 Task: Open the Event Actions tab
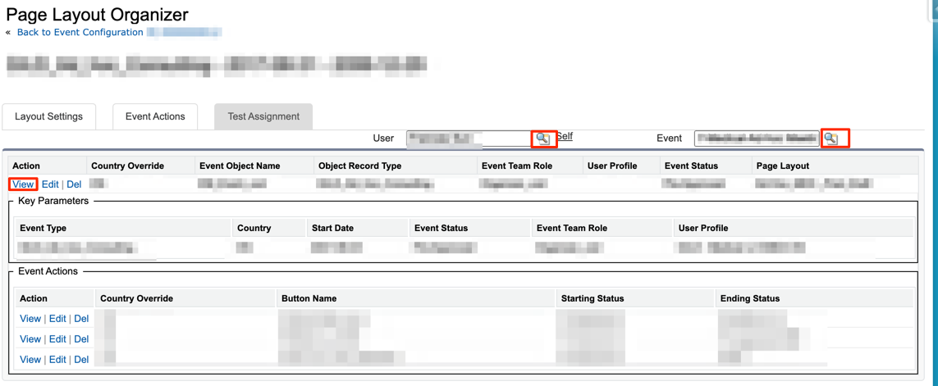pos(155,116)
